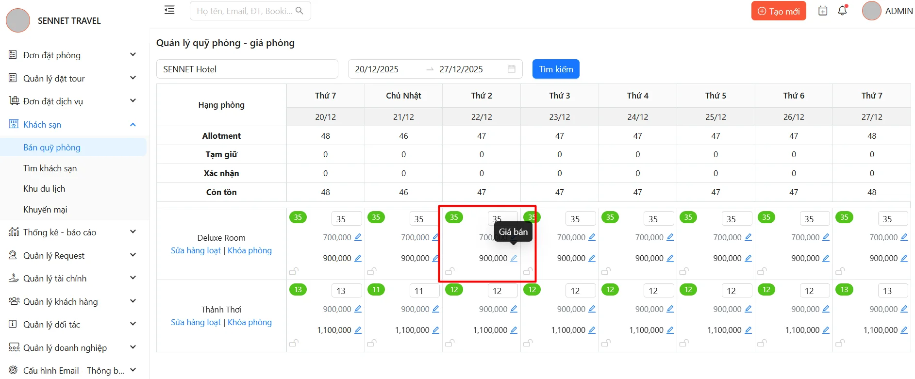Click the calendar-plus icon in header

point(823,11)
